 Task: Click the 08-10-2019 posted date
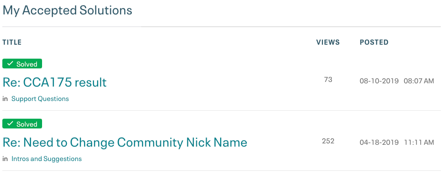(379, 81)
